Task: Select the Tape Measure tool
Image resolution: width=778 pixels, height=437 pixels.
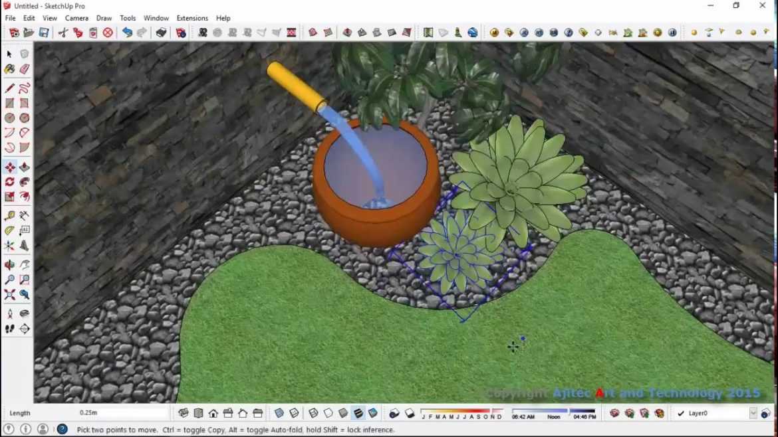Action: (9, 214)
